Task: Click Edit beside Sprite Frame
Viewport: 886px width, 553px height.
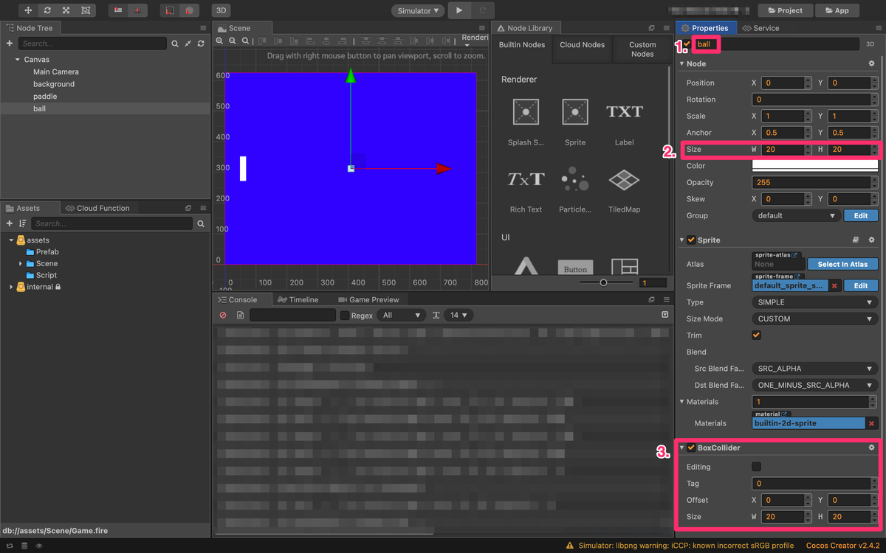Action: [x=861, y=285]
